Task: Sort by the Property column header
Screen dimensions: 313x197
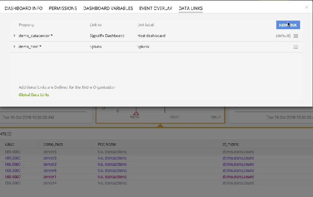Action: tap(26, 25)
